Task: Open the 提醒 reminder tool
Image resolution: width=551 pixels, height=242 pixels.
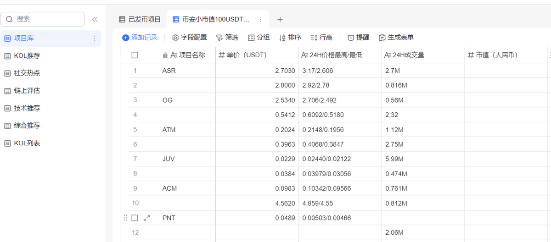Action: pos(358,38)
